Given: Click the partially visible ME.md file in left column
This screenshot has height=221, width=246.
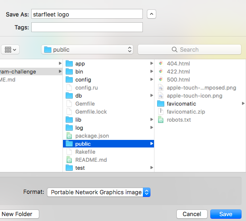Looking at the screenshot, I should click(8, 80).
